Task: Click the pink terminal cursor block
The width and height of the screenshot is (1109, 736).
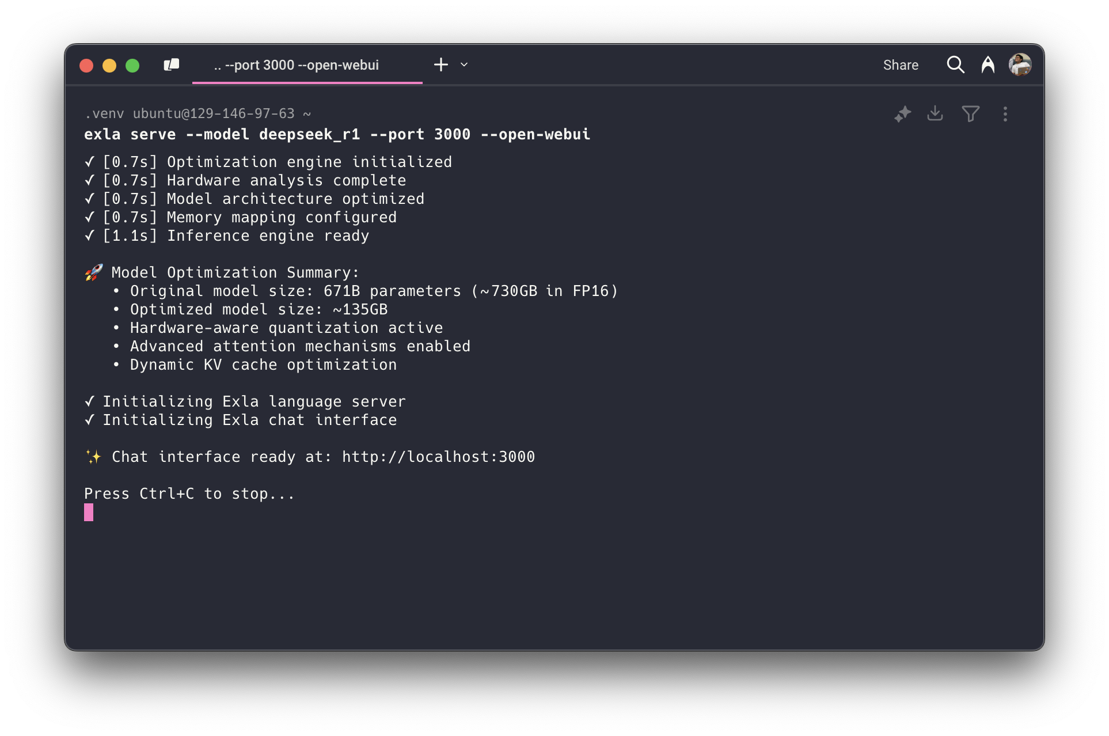Action: pyautogui.click(x=89, y=512)
